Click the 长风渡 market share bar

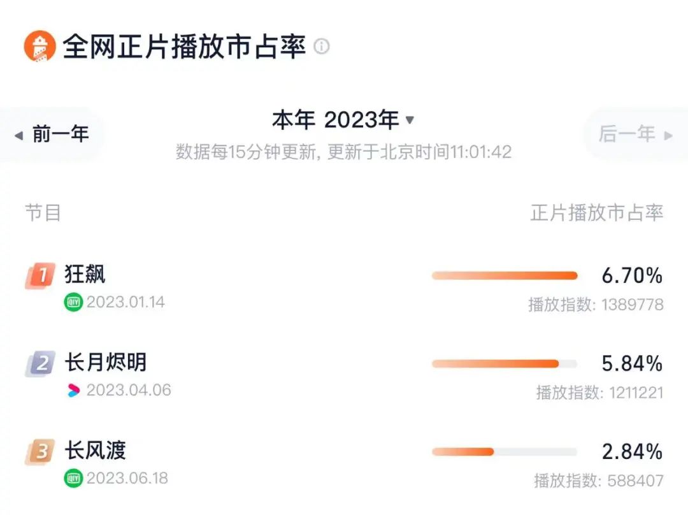[x=505, y=452]
